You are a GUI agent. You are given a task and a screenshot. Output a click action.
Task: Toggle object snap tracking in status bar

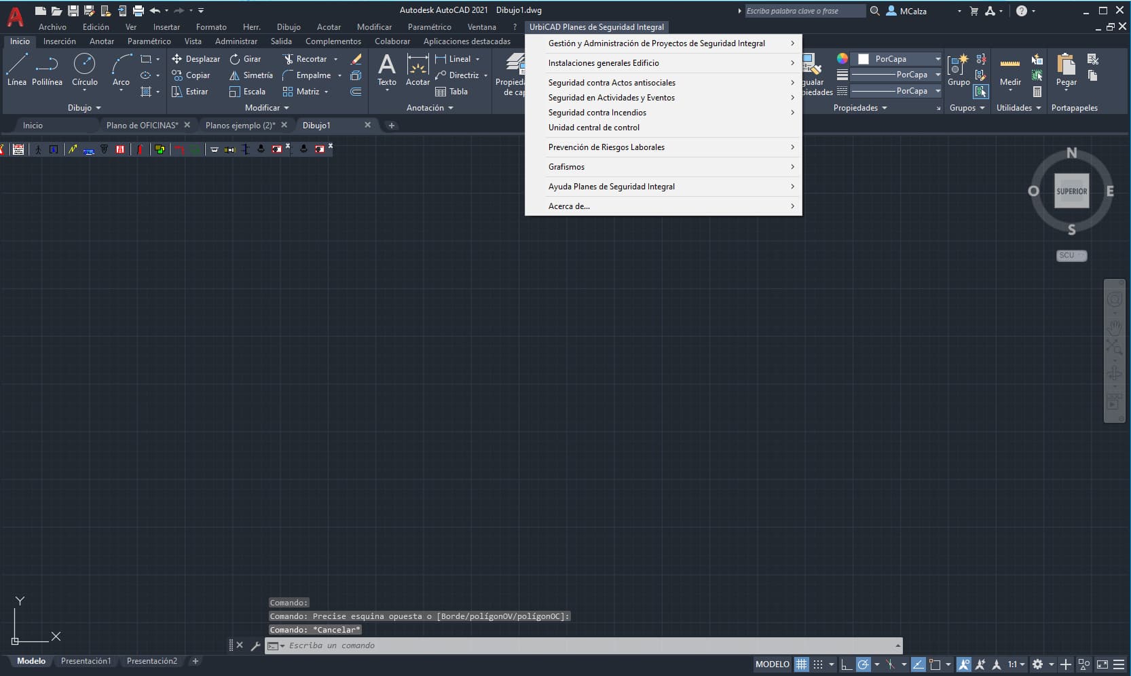(919, 664)
